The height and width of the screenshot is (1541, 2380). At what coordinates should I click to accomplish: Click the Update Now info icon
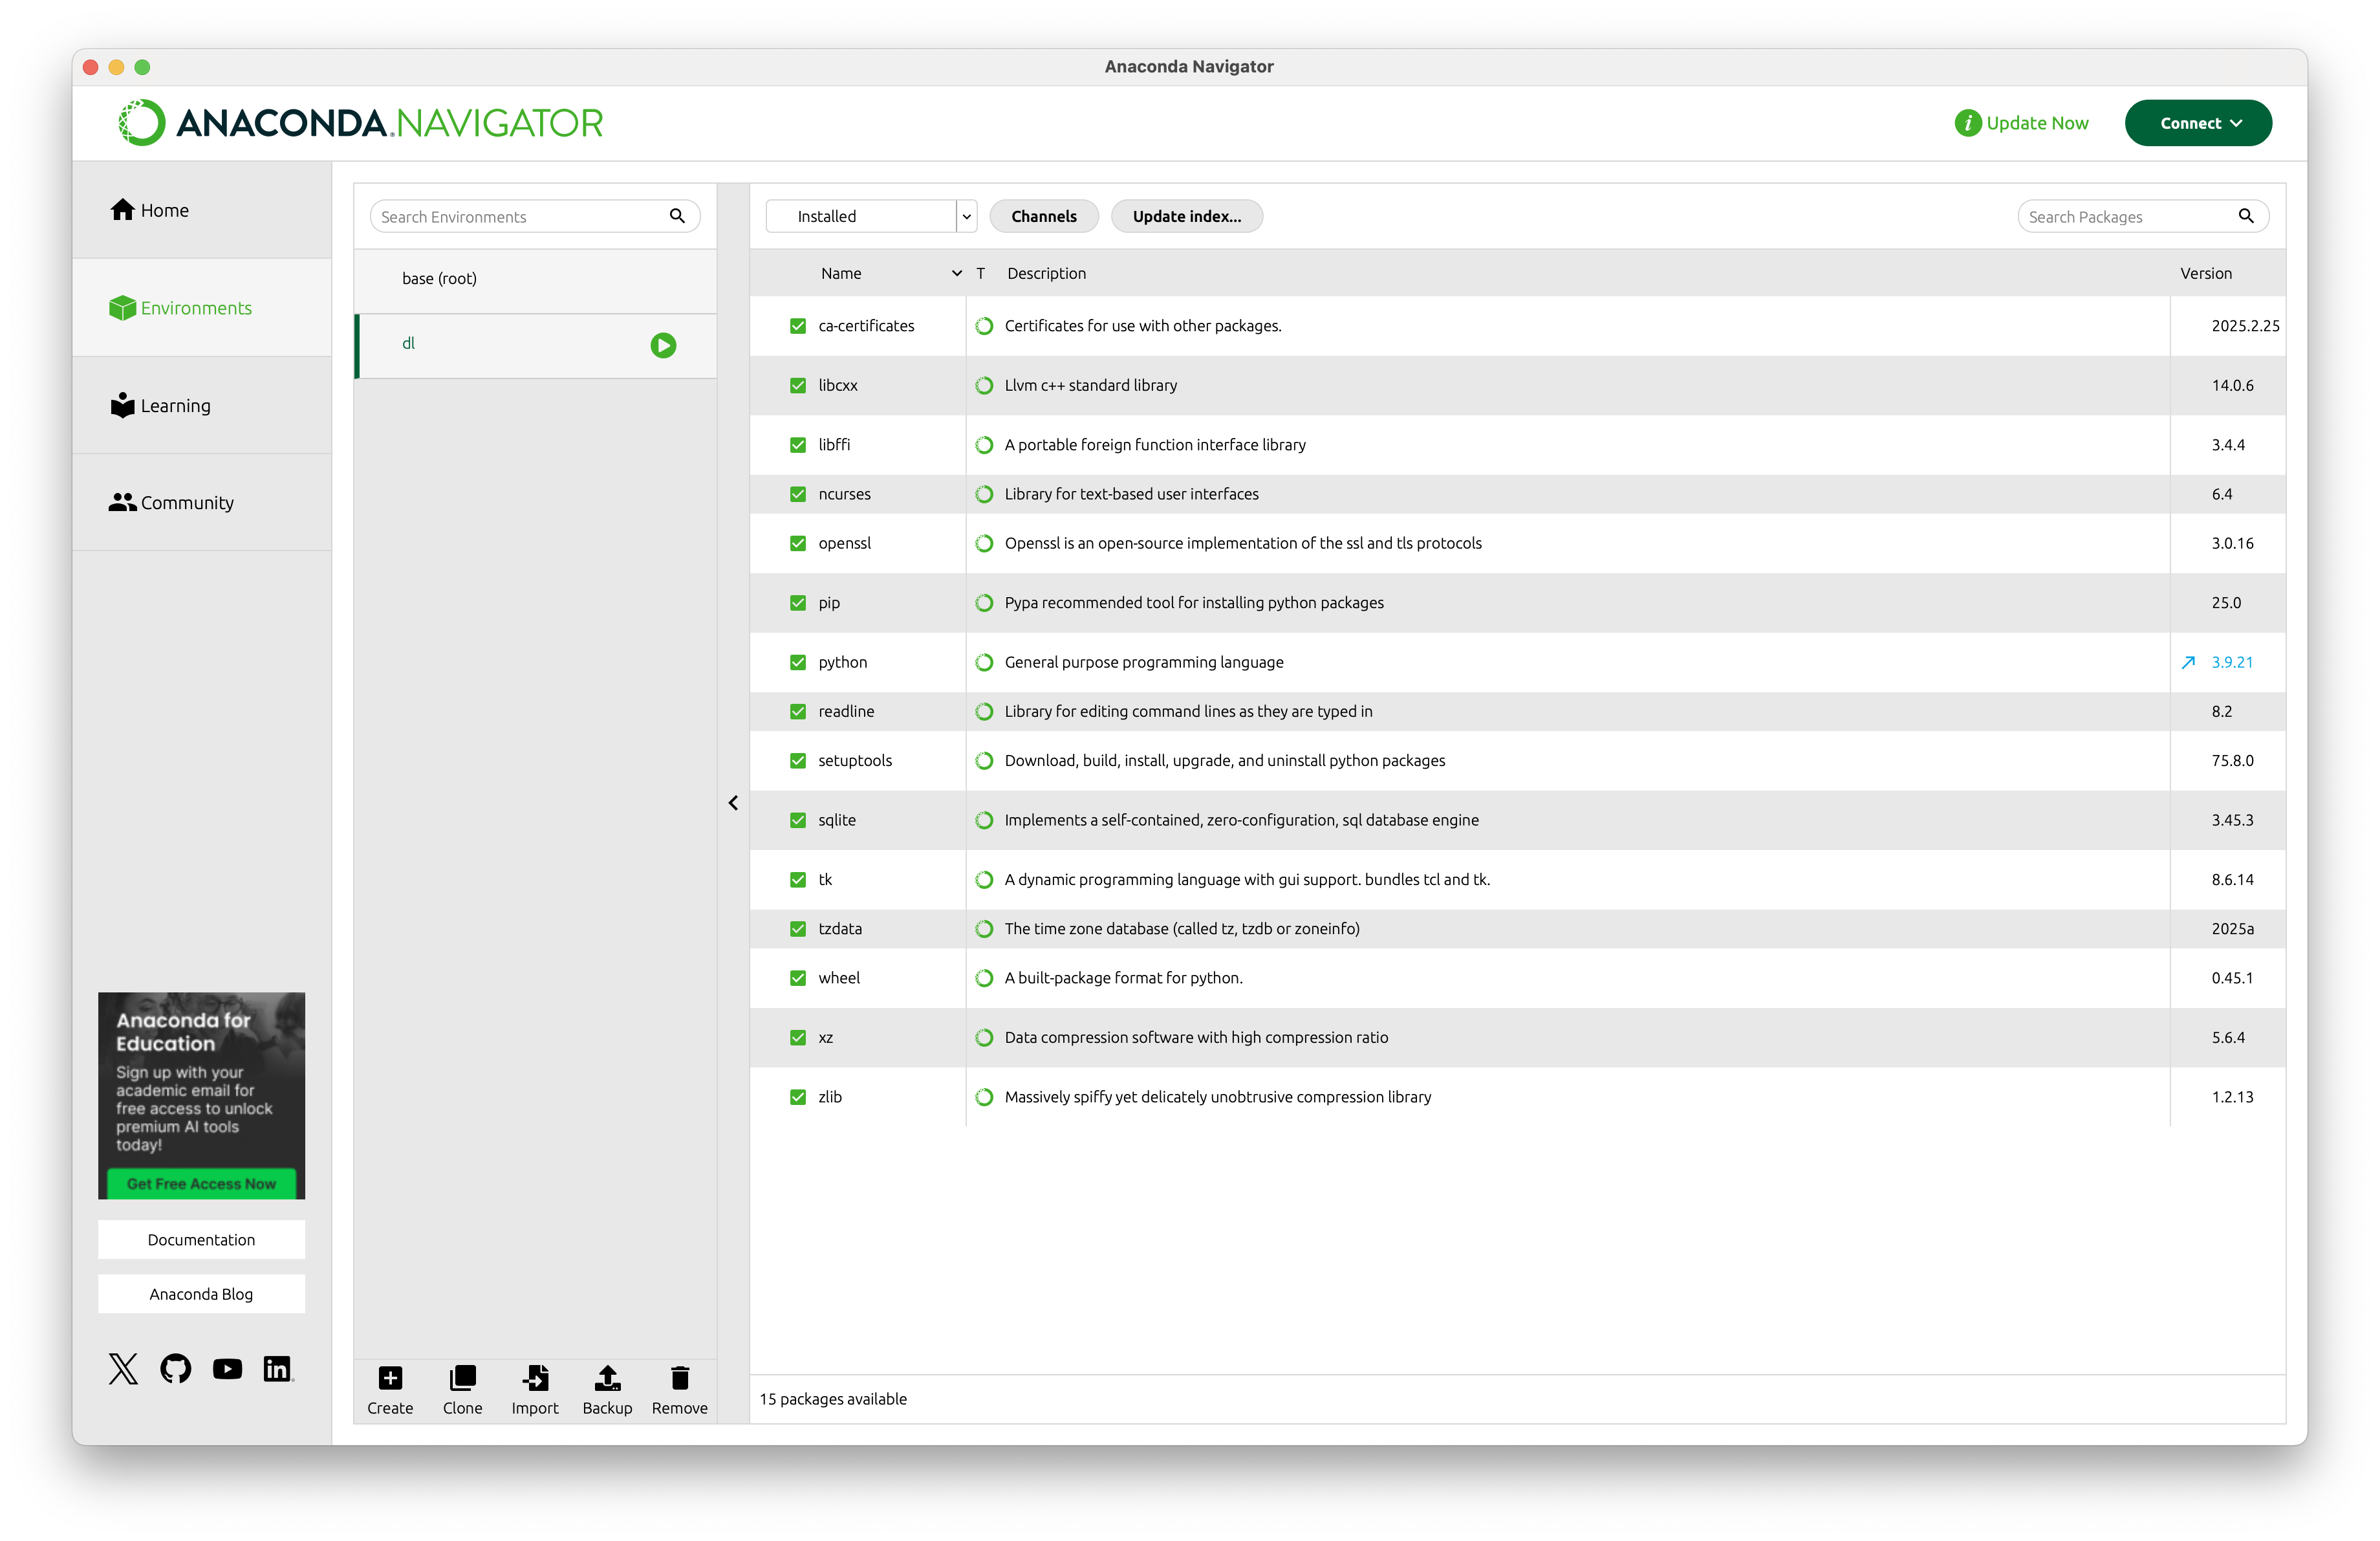[x=1967, y=123]
